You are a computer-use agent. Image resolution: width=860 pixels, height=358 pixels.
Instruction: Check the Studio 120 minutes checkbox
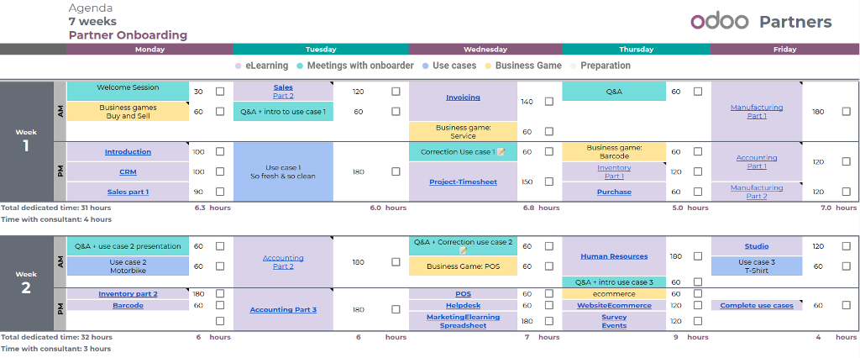coord(847,246)
